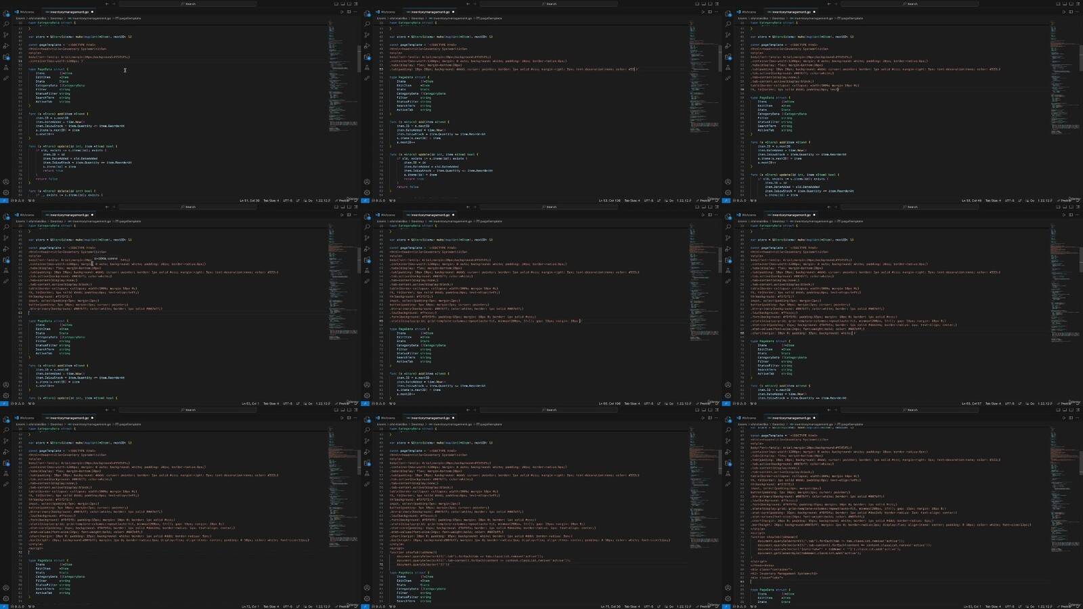Select inventorymanagement.go tab in bottom-right window
The width and height of the screenshot is (1083, 609).
[x=791, y=418]
